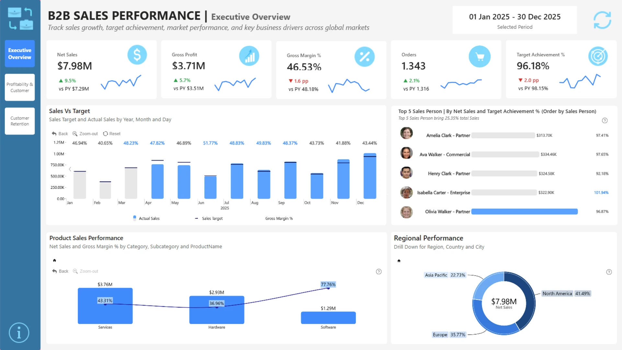Image resolution: width=622 pixels, height=350 pixels.
Task: Click the Gross Margin % sparkline
Action: click(349, 86)
